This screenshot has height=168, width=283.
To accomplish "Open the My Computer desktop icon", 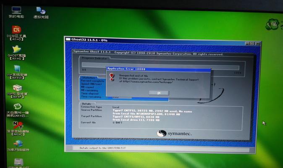I will [16, 12].
